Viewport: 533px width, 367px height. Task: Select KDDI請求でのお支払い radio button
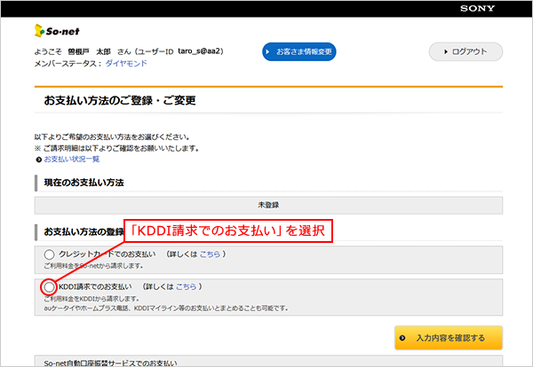click(48, 287)
